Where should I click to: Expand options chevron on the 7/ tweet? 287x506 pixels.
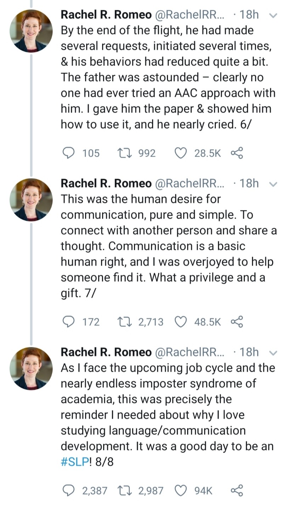point(272,184)
